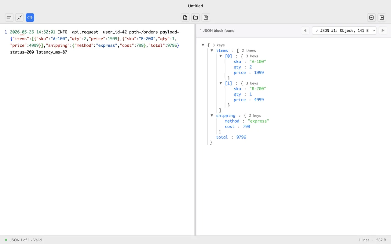This screenshot has height=244, width=391.
Task: Collapse the shipping object node
Action: point(212,116)
